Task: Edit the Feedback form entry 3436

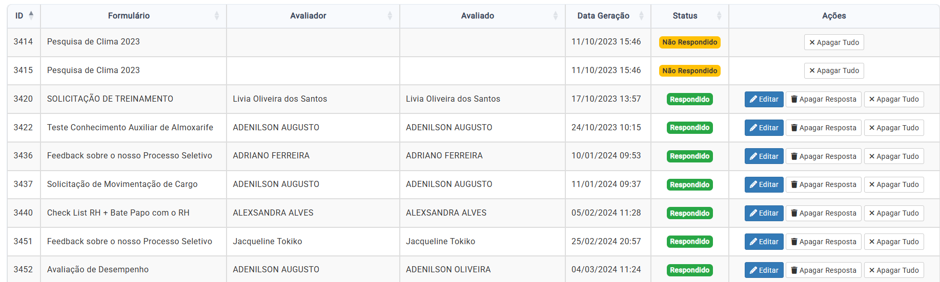Action: pyautogui.click(x=764, y=156)
